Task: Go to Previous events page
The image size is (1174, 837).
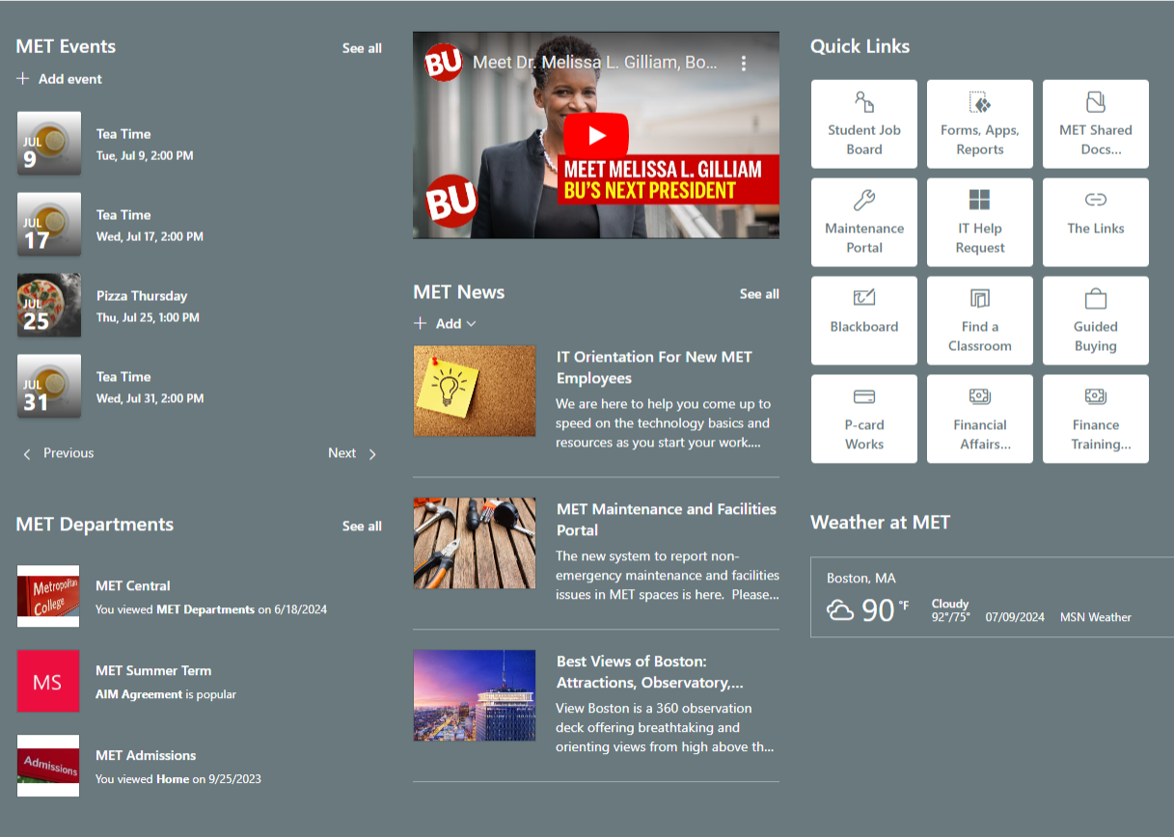Action: 68,453
